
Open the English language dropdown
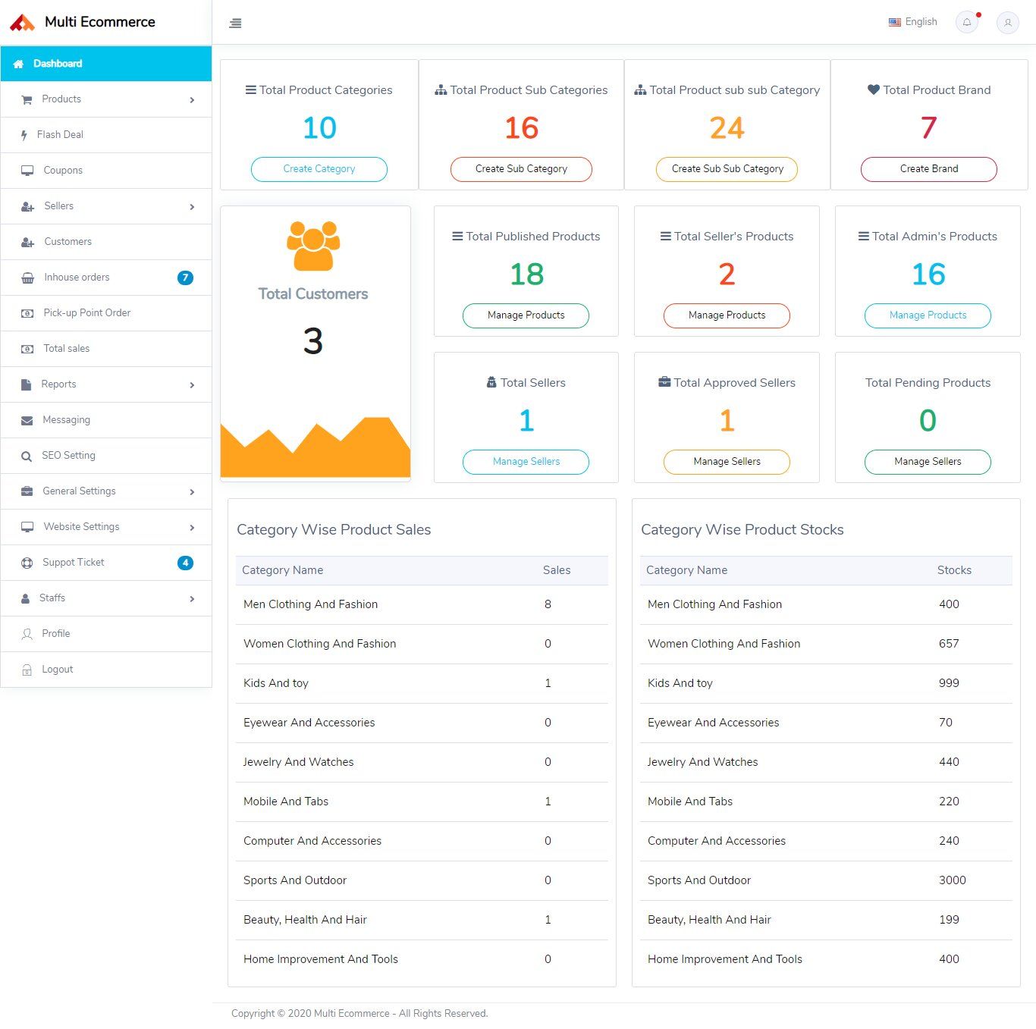tap(913, 22)
